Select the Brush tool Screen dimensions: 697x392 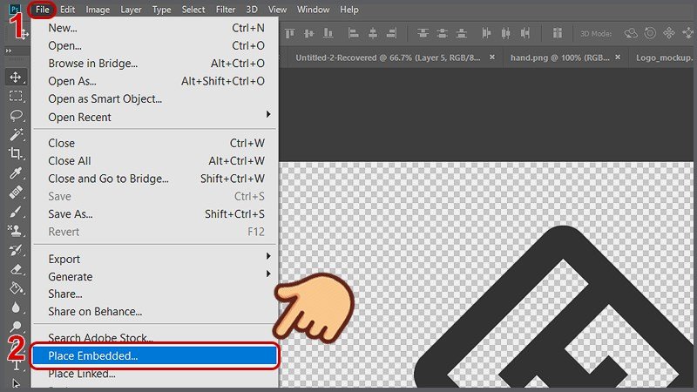[15, 211]
